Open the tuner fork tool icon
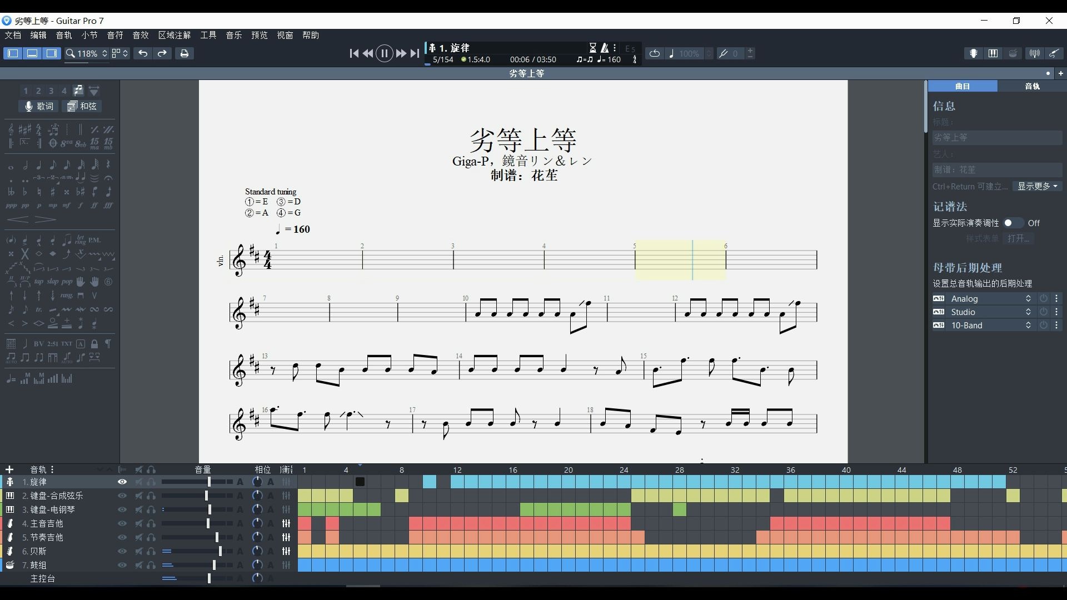The image size is (1067, 600). coord(1034,53)
